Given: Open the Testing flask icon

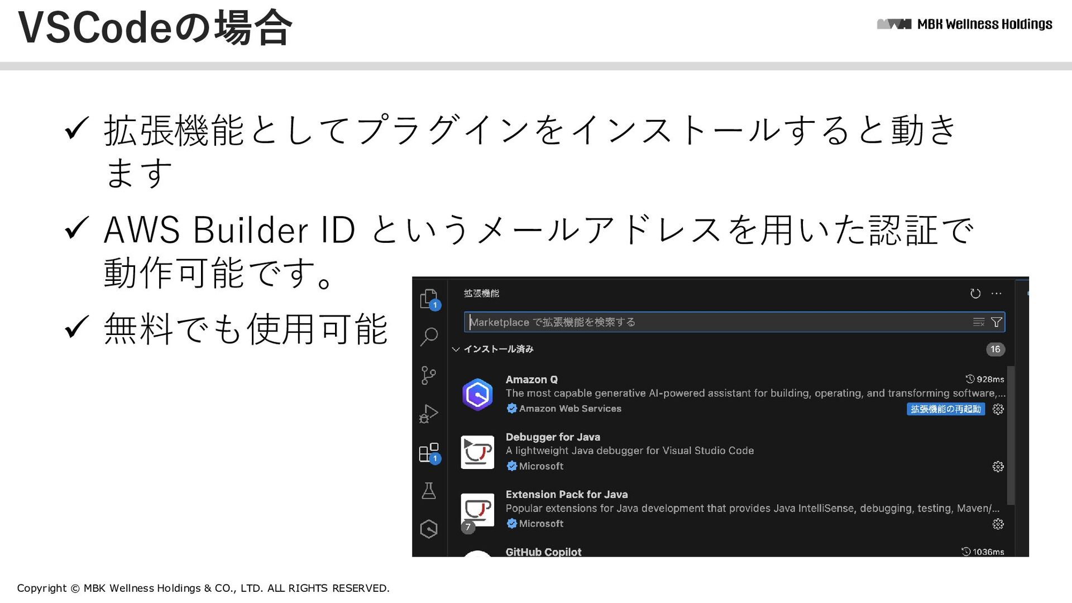Looking at the screenshot, I should pyautogui.click(x=429, y=491).
